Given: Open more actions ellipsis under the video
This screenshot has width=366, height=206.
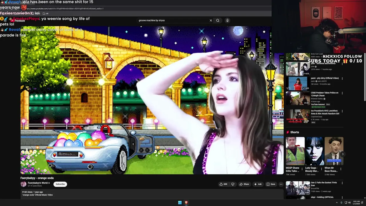Looking at the screenshot, I should click(281, 184).
